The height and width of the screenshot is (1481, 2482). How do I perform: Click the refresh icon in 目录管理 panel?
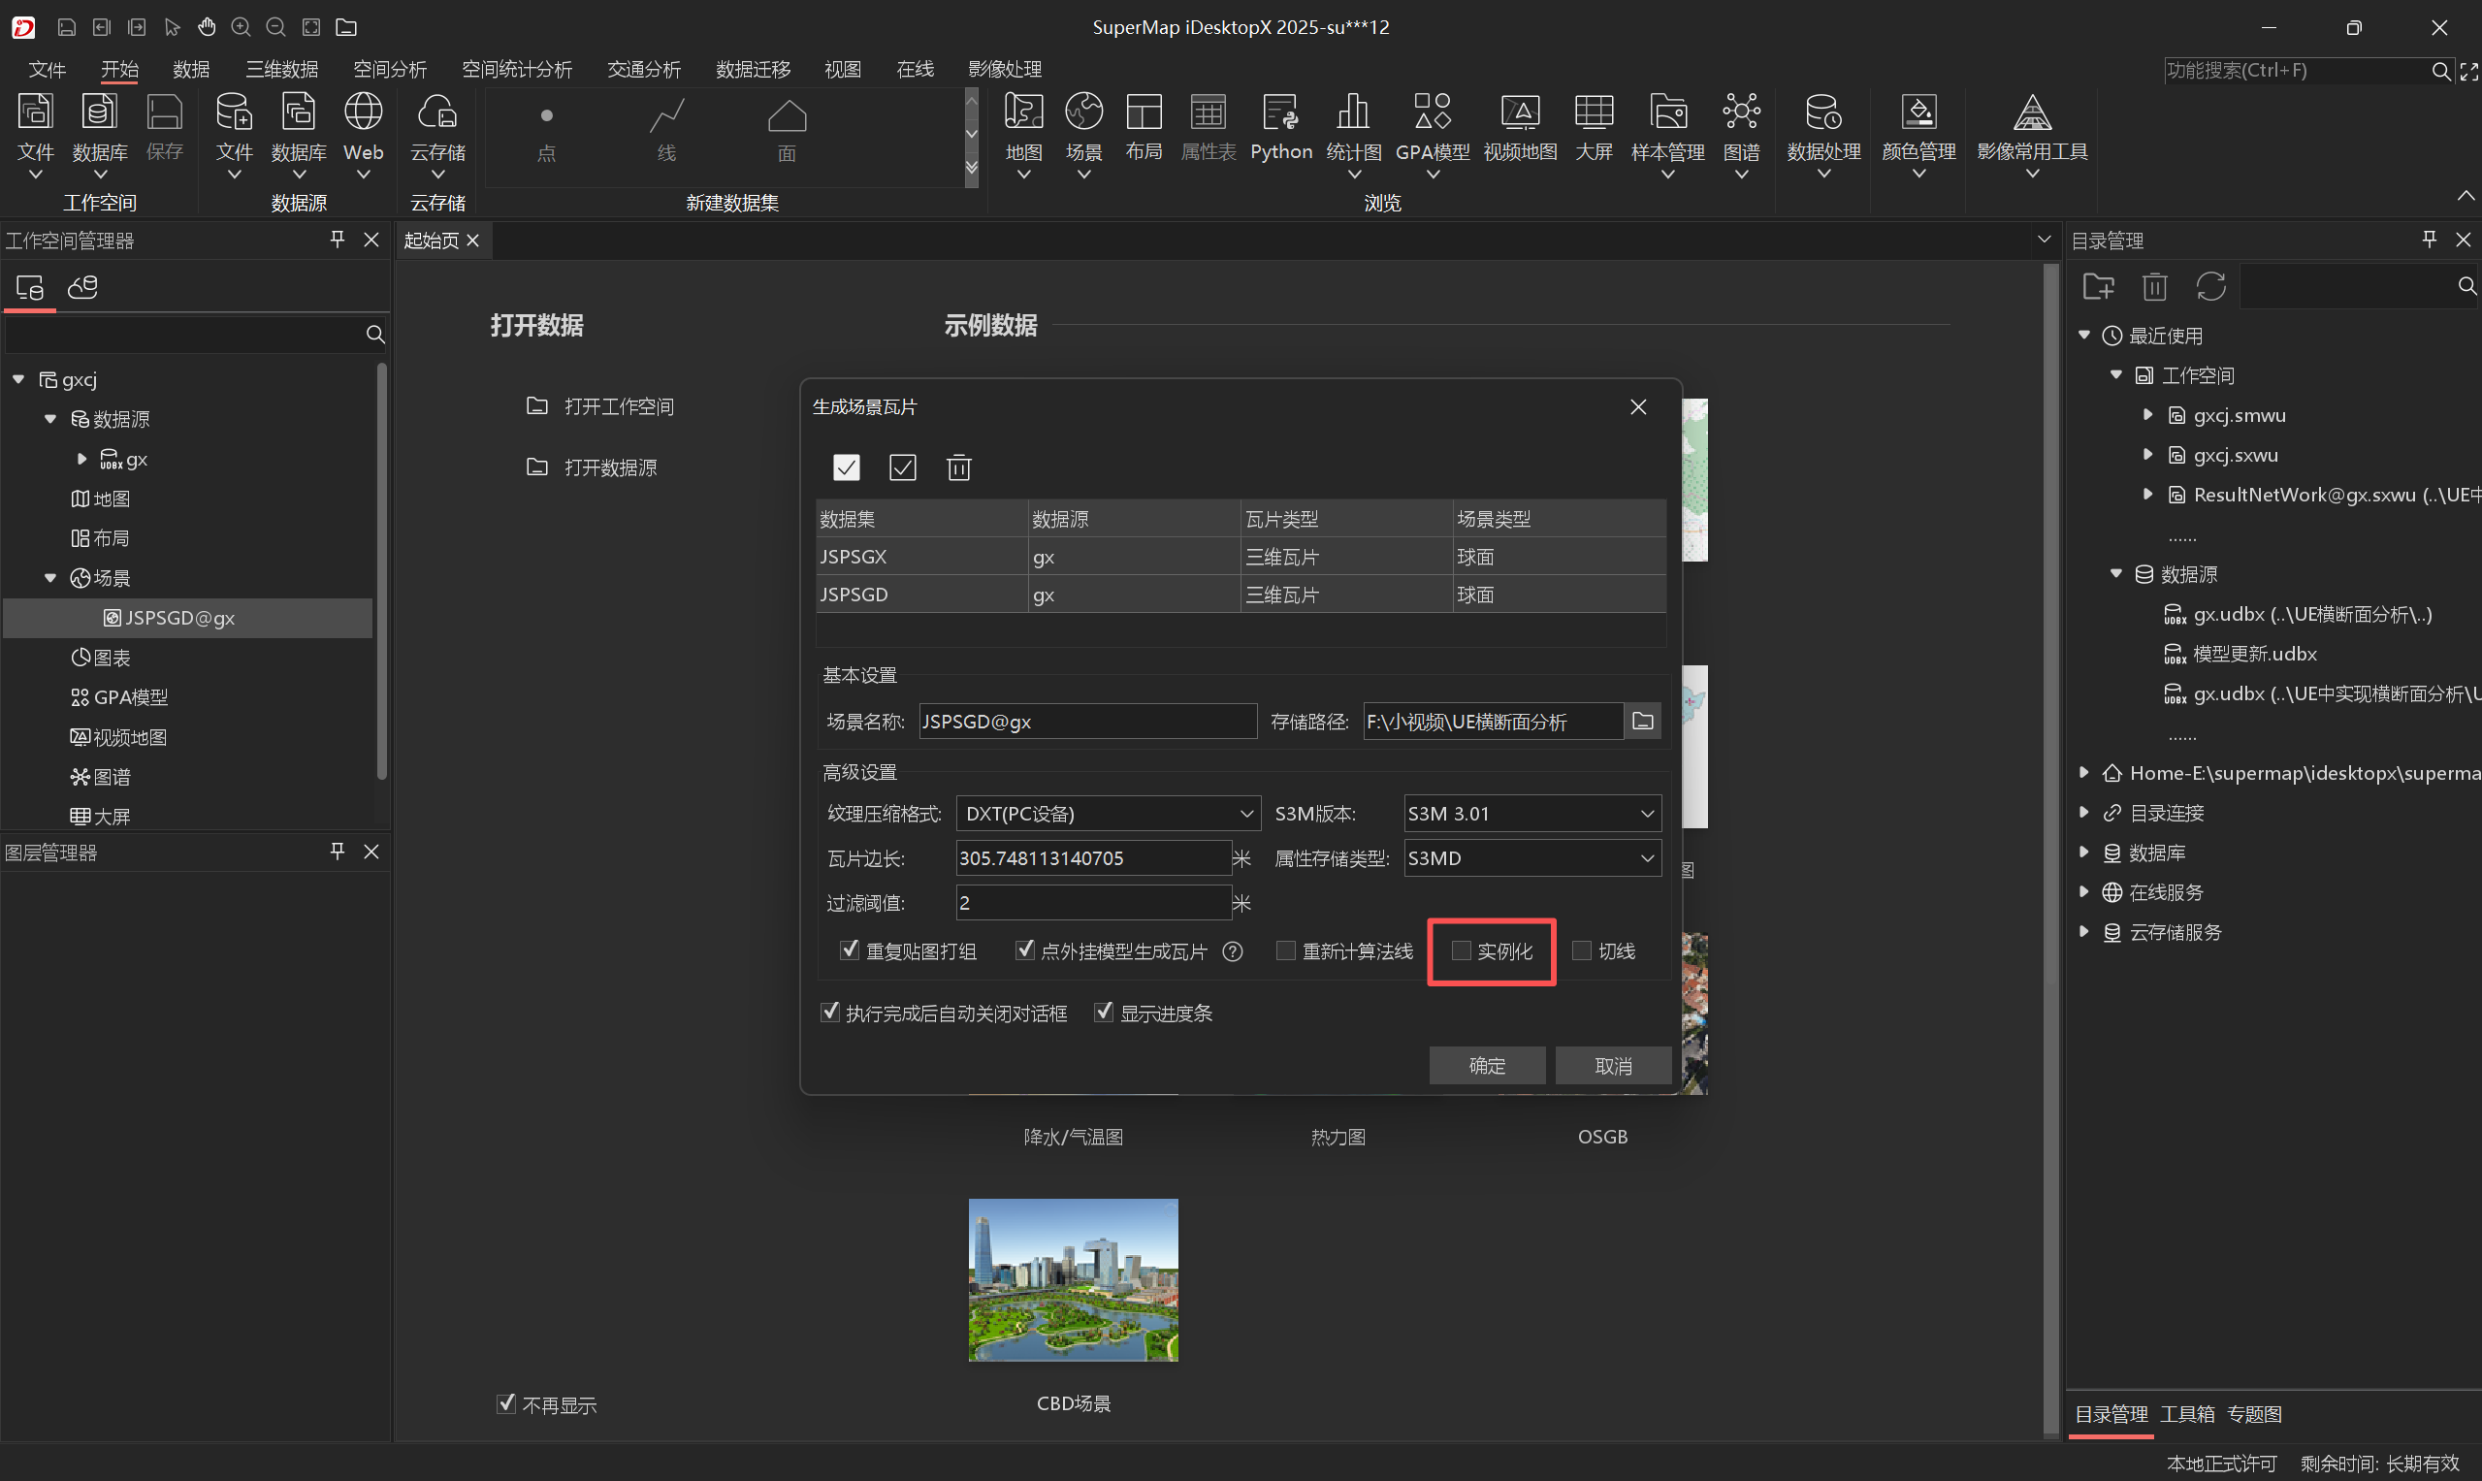coord(2210,287)
